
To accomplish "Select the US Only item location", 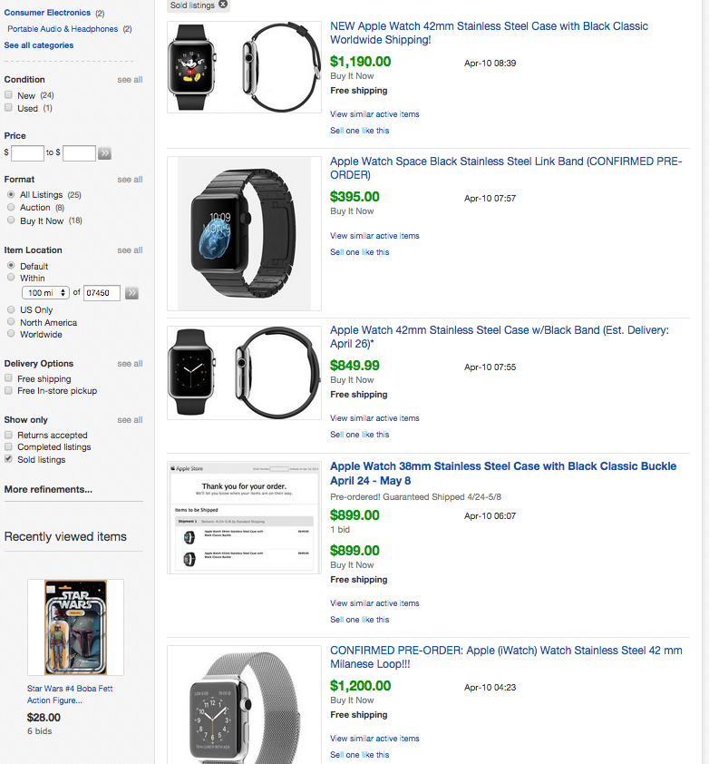I will 10,310.
